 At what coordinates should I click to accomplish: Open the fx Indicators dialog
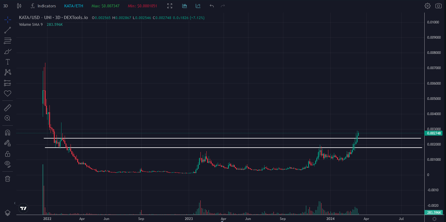pyautogui.click(x=43, y=6)
